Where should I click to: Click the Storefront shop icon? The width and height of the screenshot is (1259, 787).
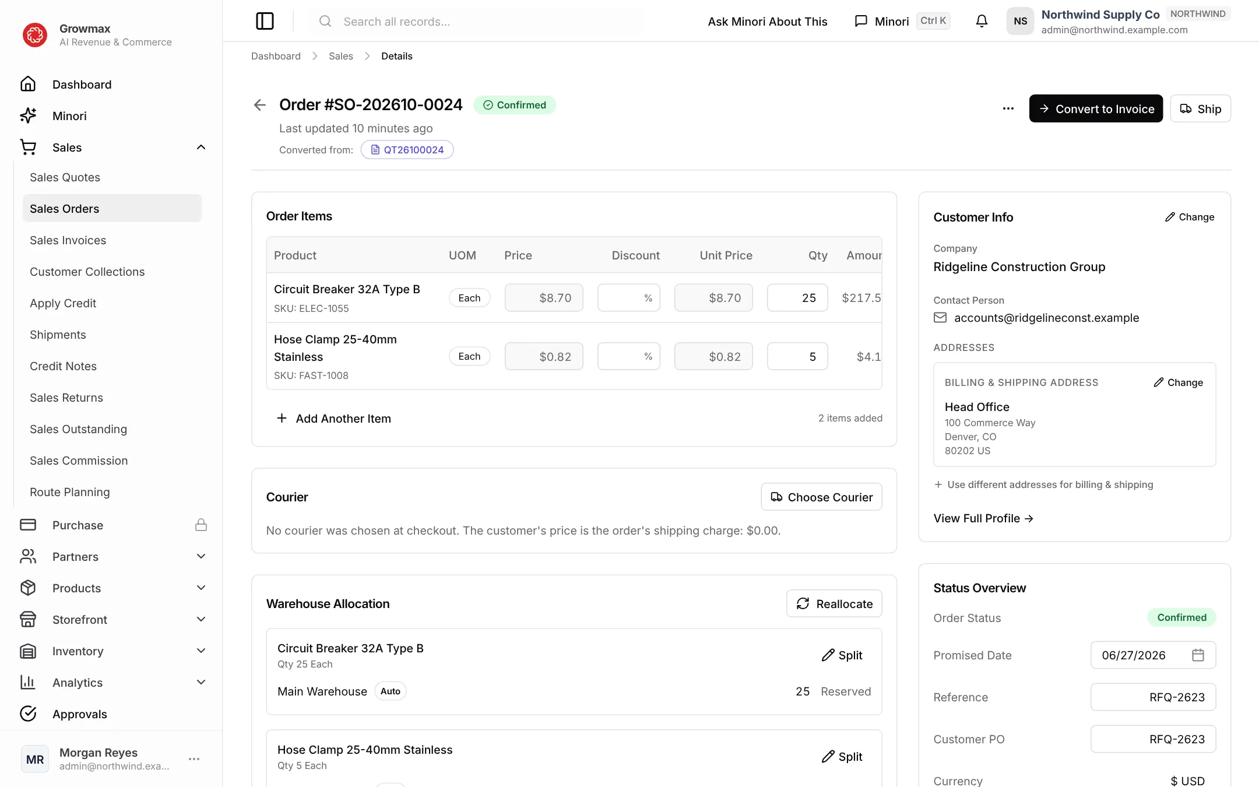click(x=28, y=619)
